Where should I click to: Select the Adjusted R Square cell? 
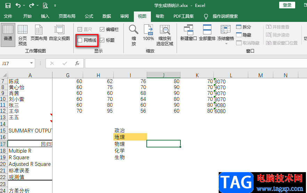tap(30, 164)
